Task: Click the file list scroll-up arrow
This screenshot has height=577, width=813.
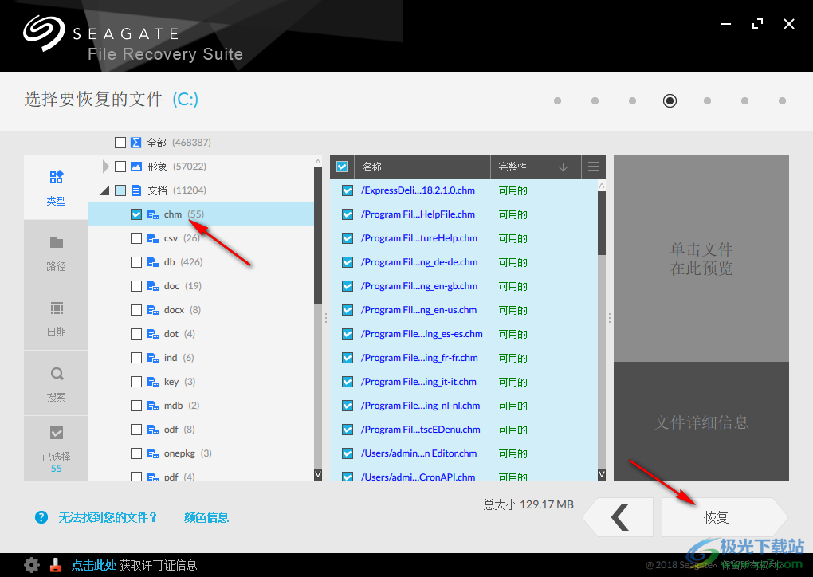Action: coord(602,185)
